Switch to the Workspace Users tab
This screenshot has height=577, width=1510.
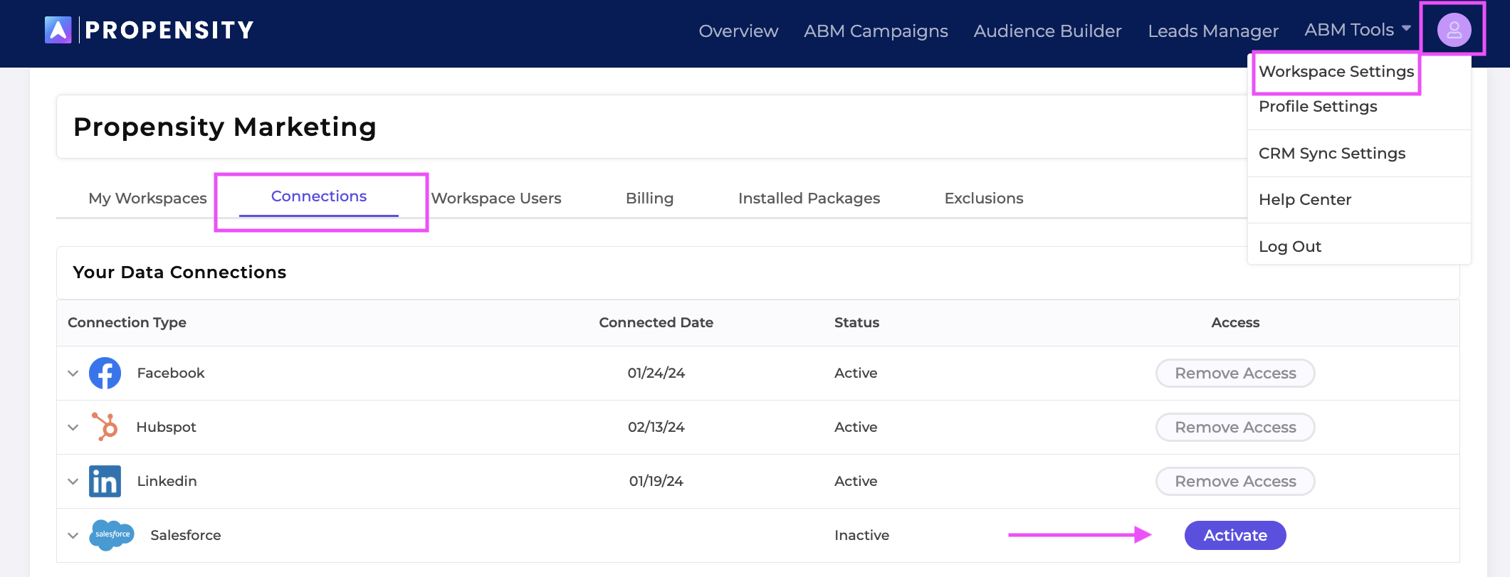[496, 198]
